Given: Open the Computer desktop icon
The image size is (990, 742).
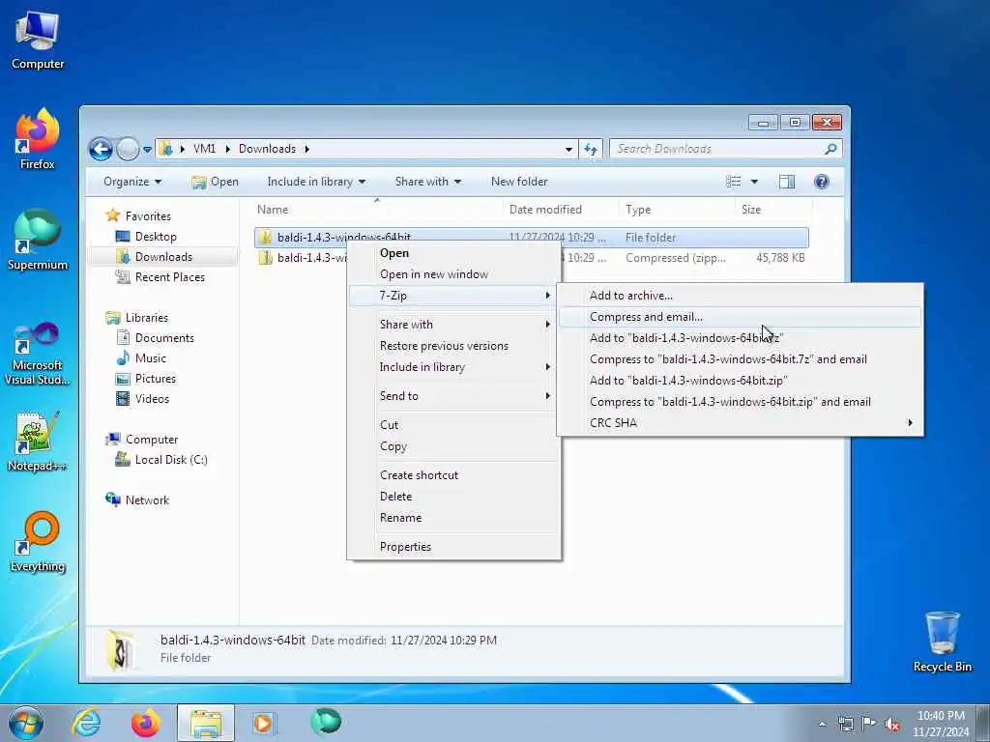Looking at the screenshot, I should (x=38, y=41).
